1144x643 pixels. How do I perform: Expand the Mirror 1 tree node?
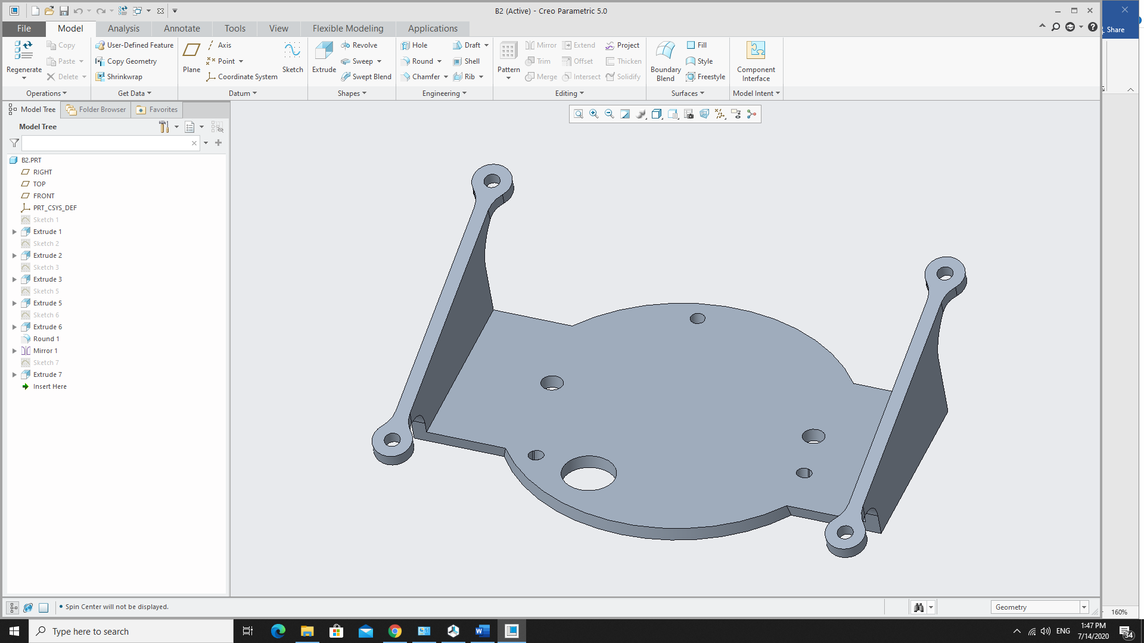14,351
